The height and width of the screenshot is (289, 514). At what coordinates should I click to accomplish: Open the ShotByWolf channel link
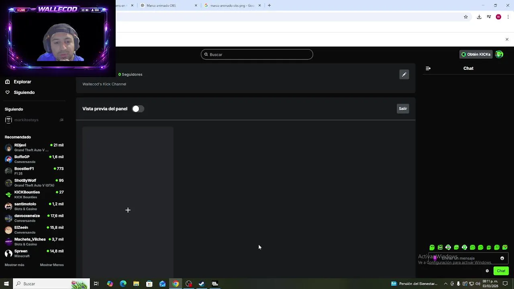[34, 183]
